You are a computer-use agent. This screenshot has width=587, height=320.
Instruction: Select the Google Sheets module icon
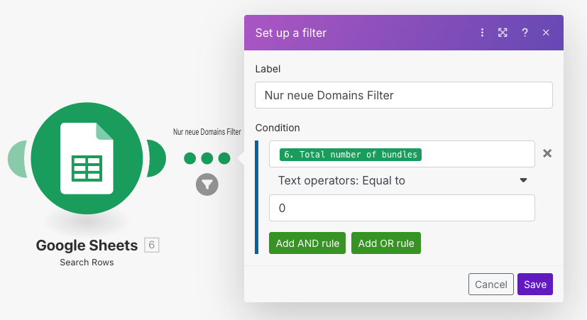[87, 158]
